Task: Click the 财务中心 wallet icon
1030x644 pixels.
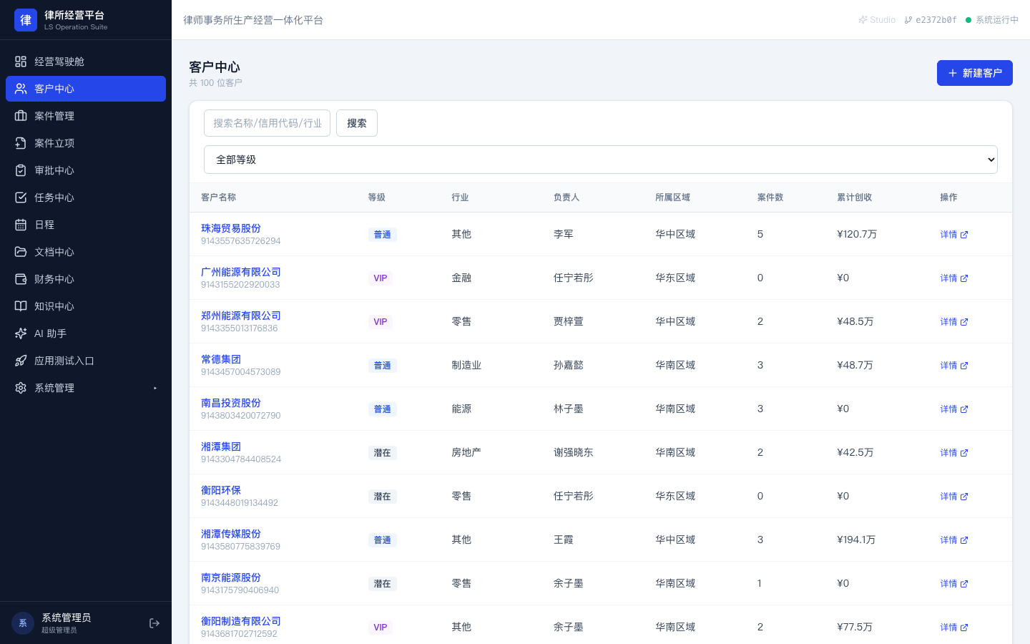Action: [x=21, y=279]
